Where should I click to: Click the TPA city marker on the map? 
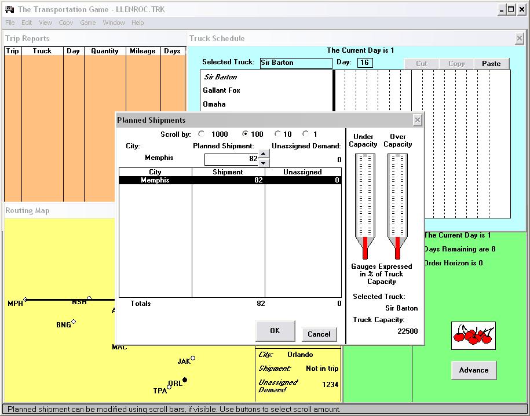tap(169, 387)
